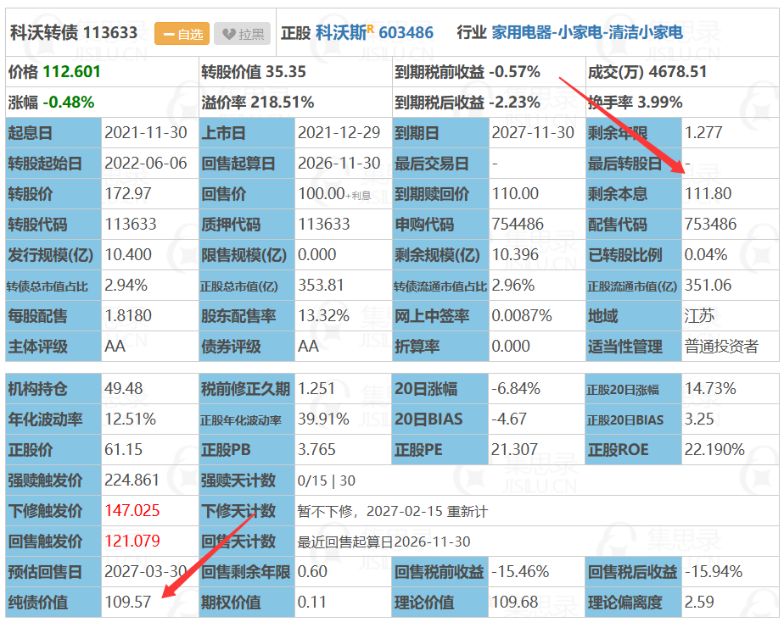Click the red 下修触发价 value 147.025
Viewport: 784px width, 622px height.
(132, 510)
